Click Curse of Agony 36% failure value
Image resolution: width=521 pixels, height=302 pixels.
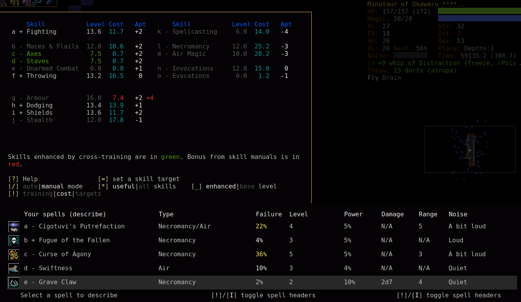tap(261, 254)
